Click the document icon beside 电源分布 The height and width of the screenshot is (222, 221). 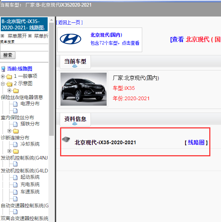[15, 104]
